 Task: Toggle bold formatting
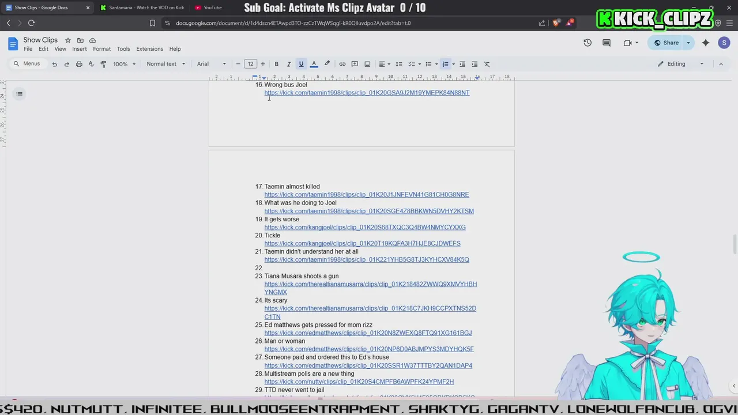pyautogui.click(x=277, y=64)
